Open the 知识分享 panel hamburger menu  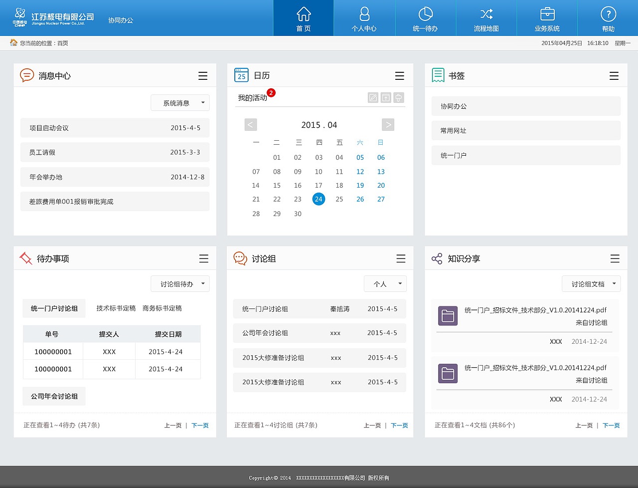(615, 258)
